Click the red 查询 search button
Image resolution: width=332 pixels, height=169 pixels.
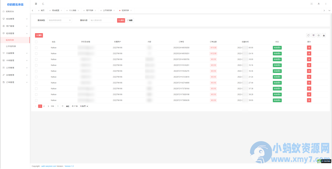pos(121,20)
